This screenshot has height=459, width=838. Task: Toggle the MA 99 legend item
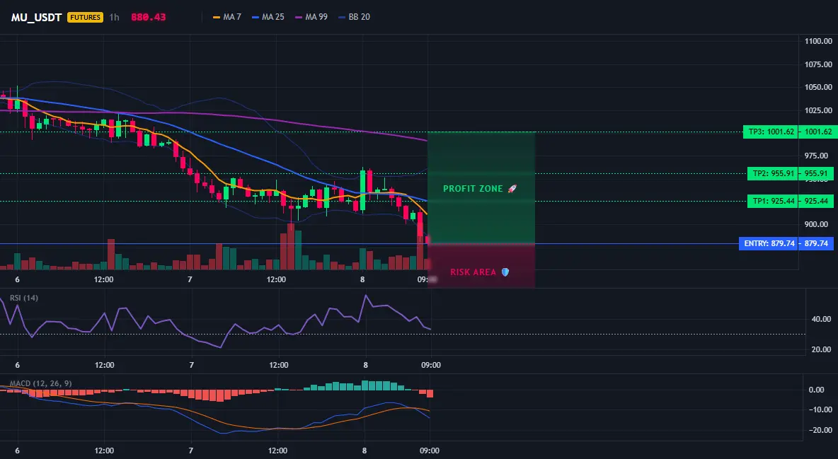(311, 17)
